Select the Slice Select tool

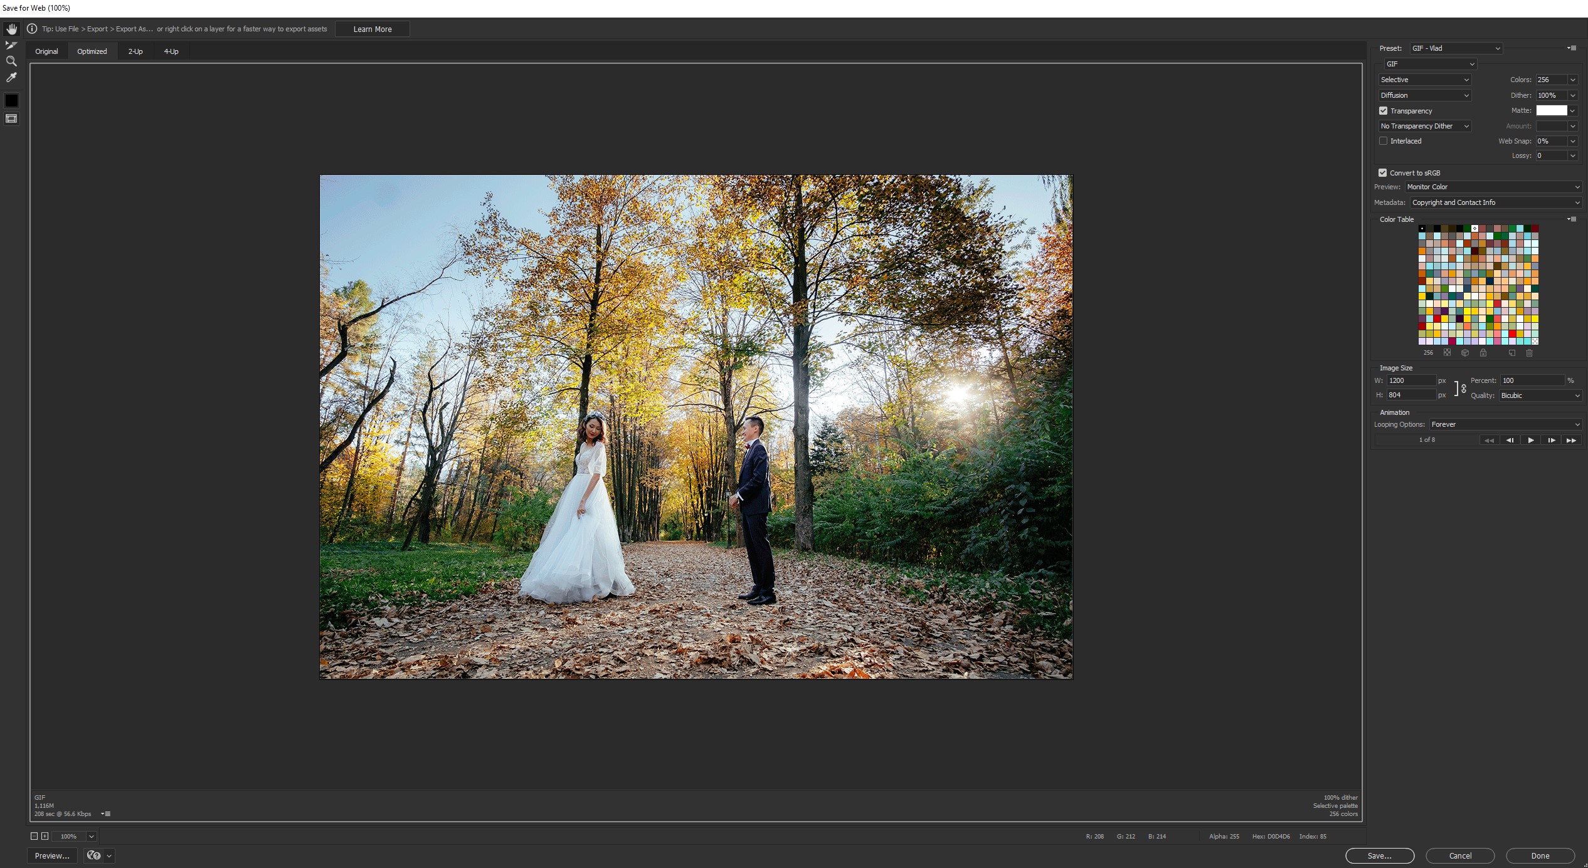click(11, 45)
